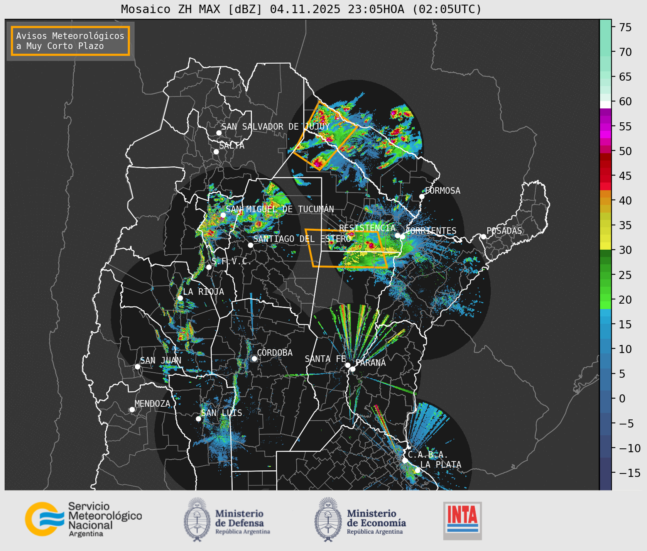
Task: Click the San Luis city marker
Action: pyautogui.click(x=198, y=419)
